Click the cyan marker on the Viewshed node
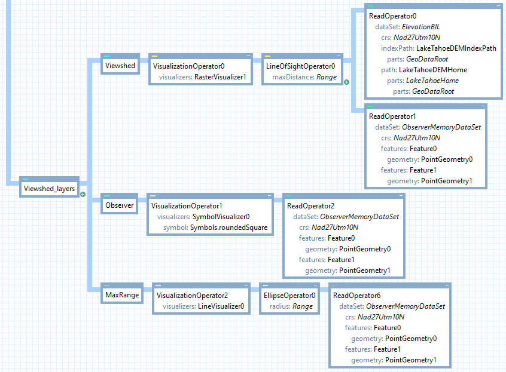Viewport: 506px width, 372px height. (106, 56)
